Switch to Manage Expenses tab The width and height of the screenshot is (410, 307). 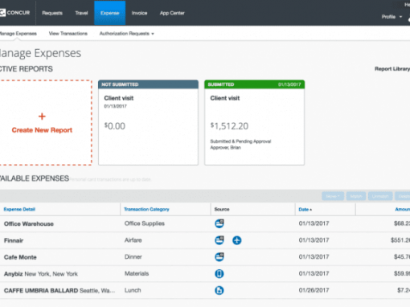[18, 34]
